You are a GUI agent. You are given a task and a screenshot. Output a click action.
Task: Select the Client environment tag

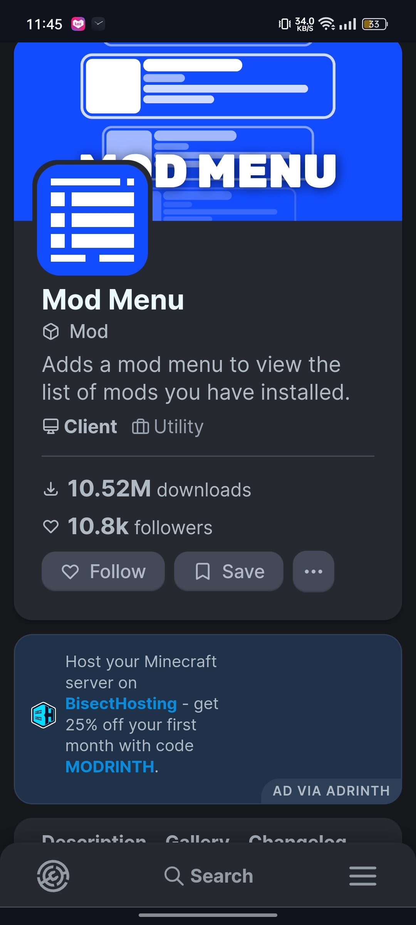tap(80, 427)
